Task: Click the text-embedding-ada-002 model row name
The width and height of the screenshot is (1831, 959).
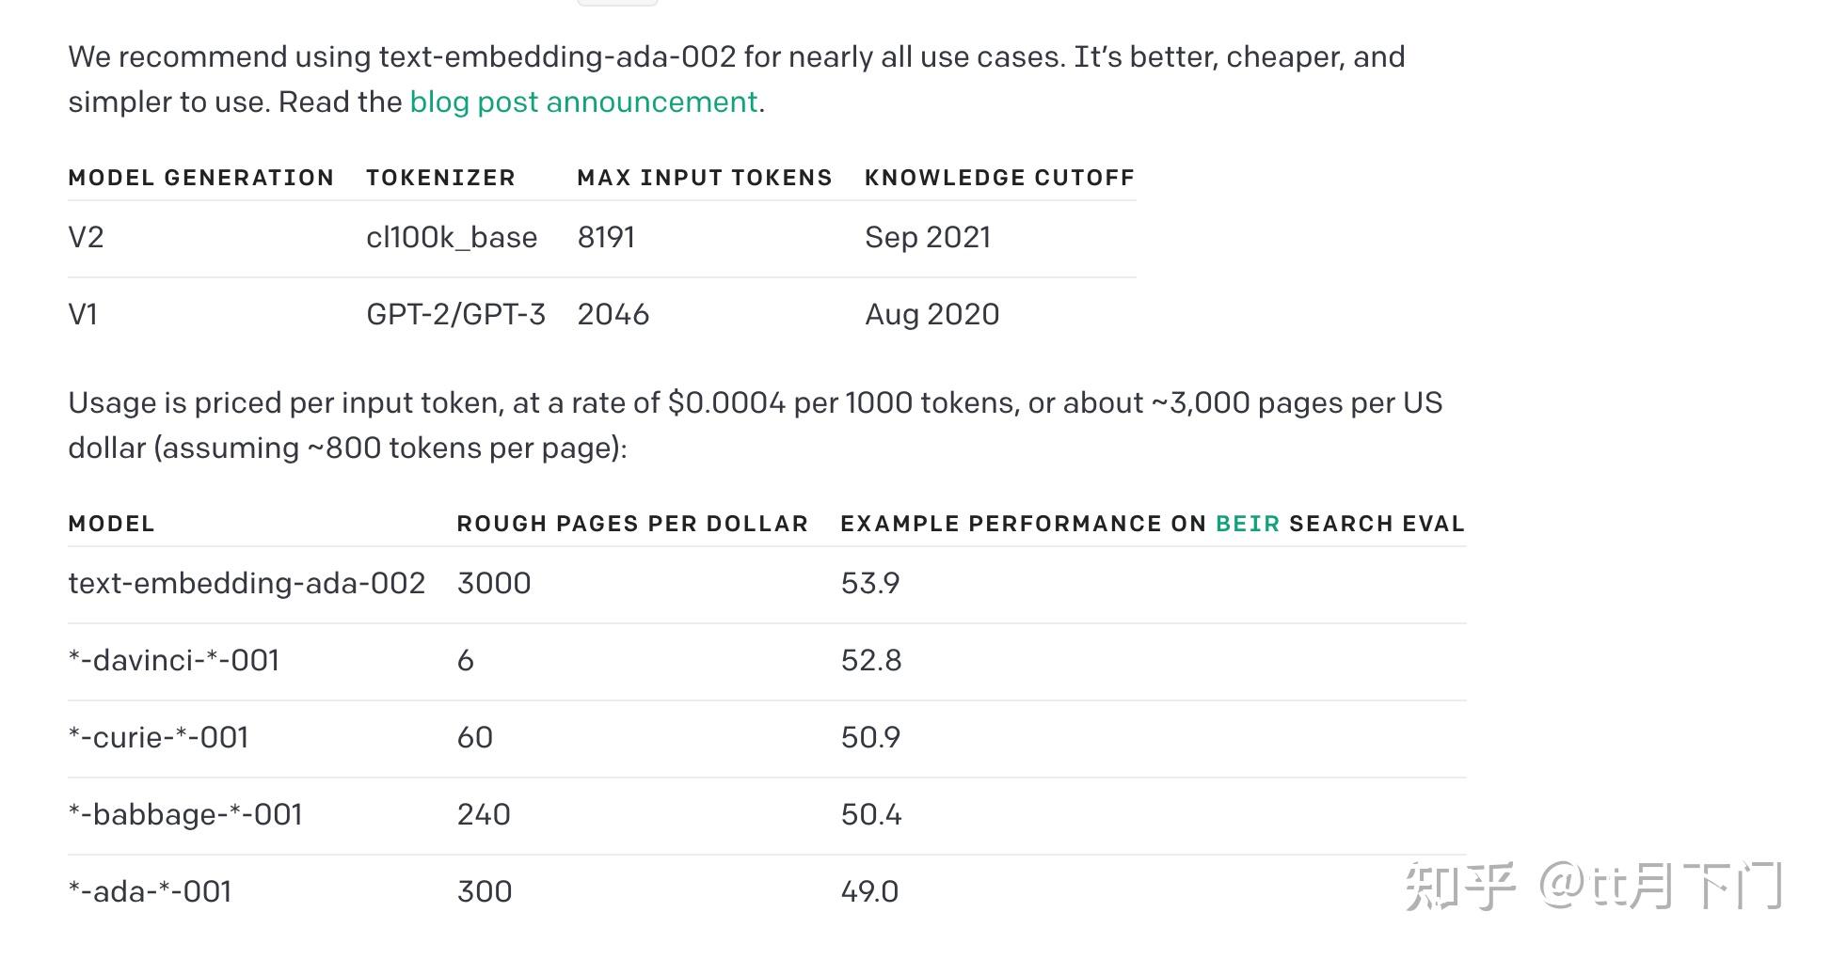Action: click(247, 583)
